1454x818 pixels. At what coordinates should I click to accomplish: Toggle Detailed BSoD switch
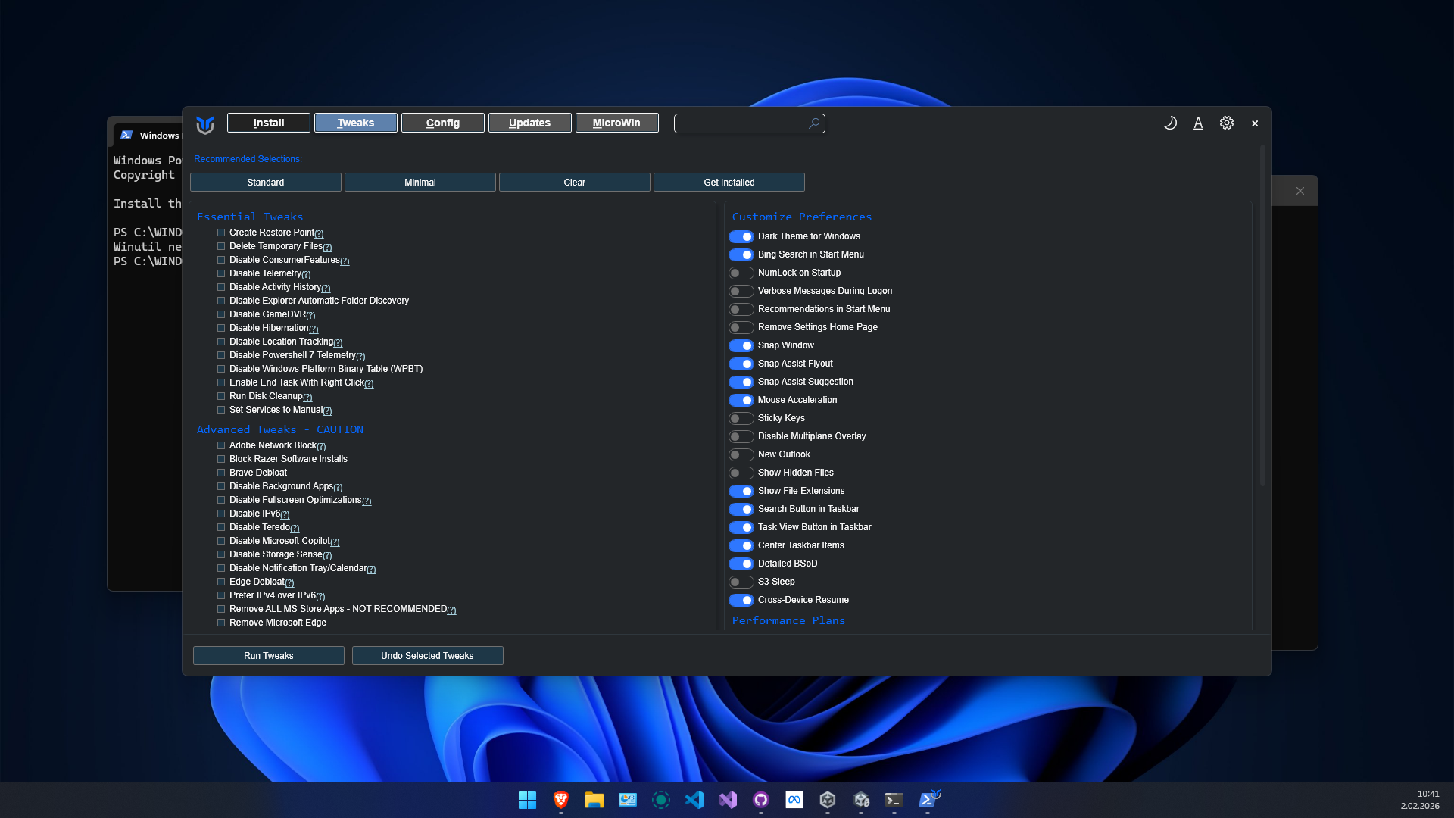[741, 564]
